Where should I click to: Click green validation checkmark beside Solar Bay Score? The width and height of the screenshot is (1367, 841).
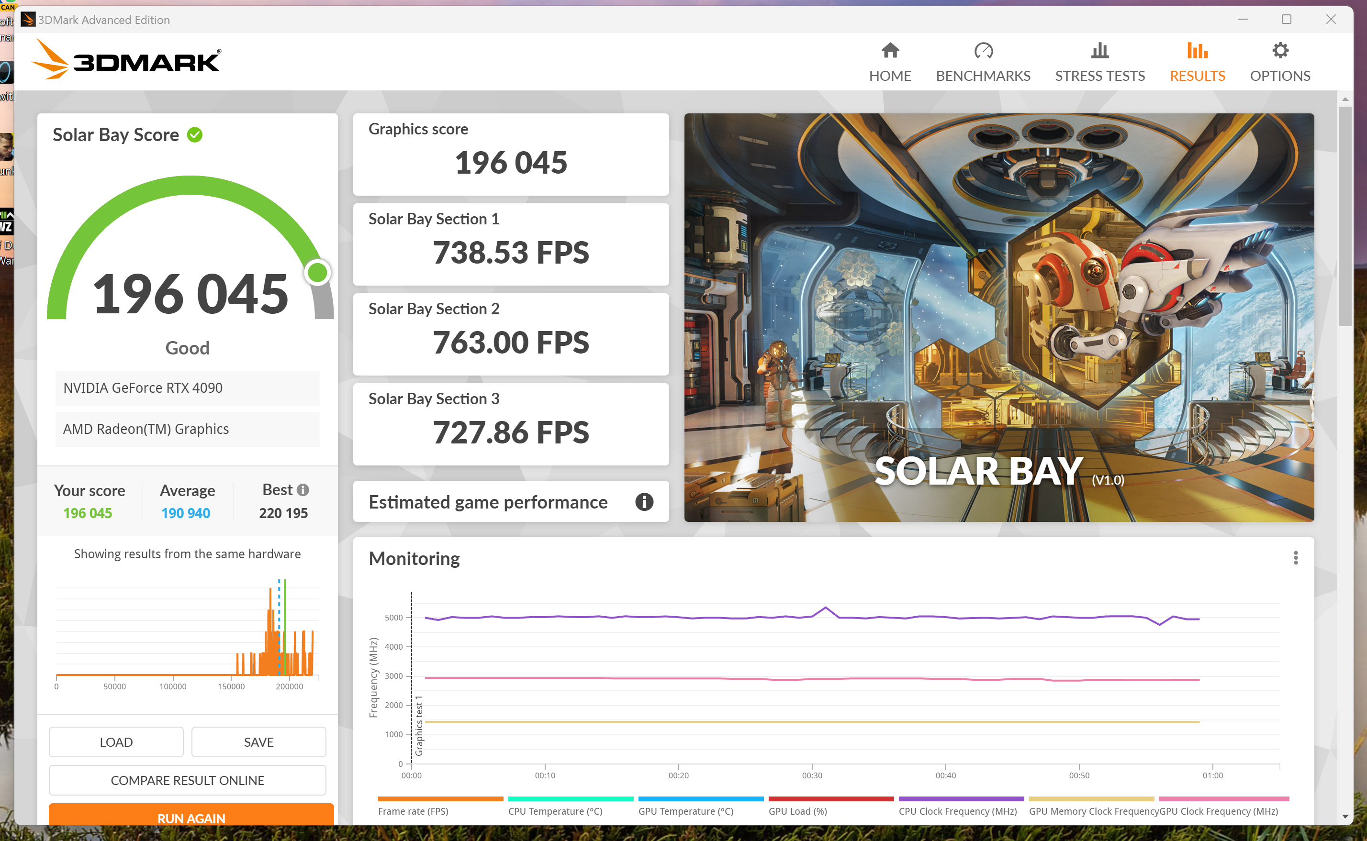[x=195, y=134]
